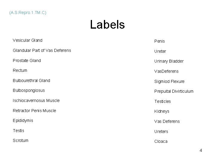Click the Bulbourethral Gland label
The image size is (215, 161).
coord(31,80)
